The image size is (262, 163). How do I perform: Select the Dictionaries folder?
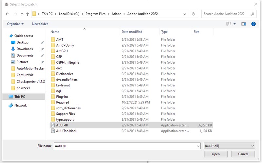coord(65,74)
